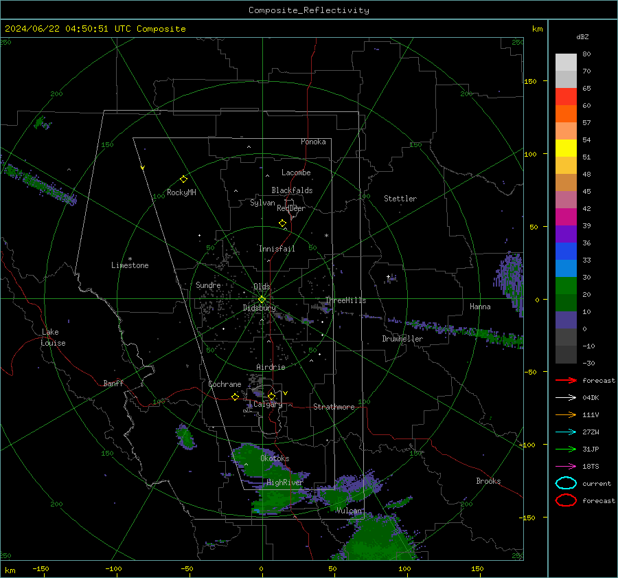The image size is (618, 578).
Task: Click the white 04DK arrow legend icon
Action: [566, 398]
